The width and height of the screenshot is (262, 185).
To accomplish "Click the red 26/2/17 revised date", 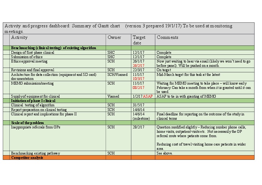I will coord(138,66).
